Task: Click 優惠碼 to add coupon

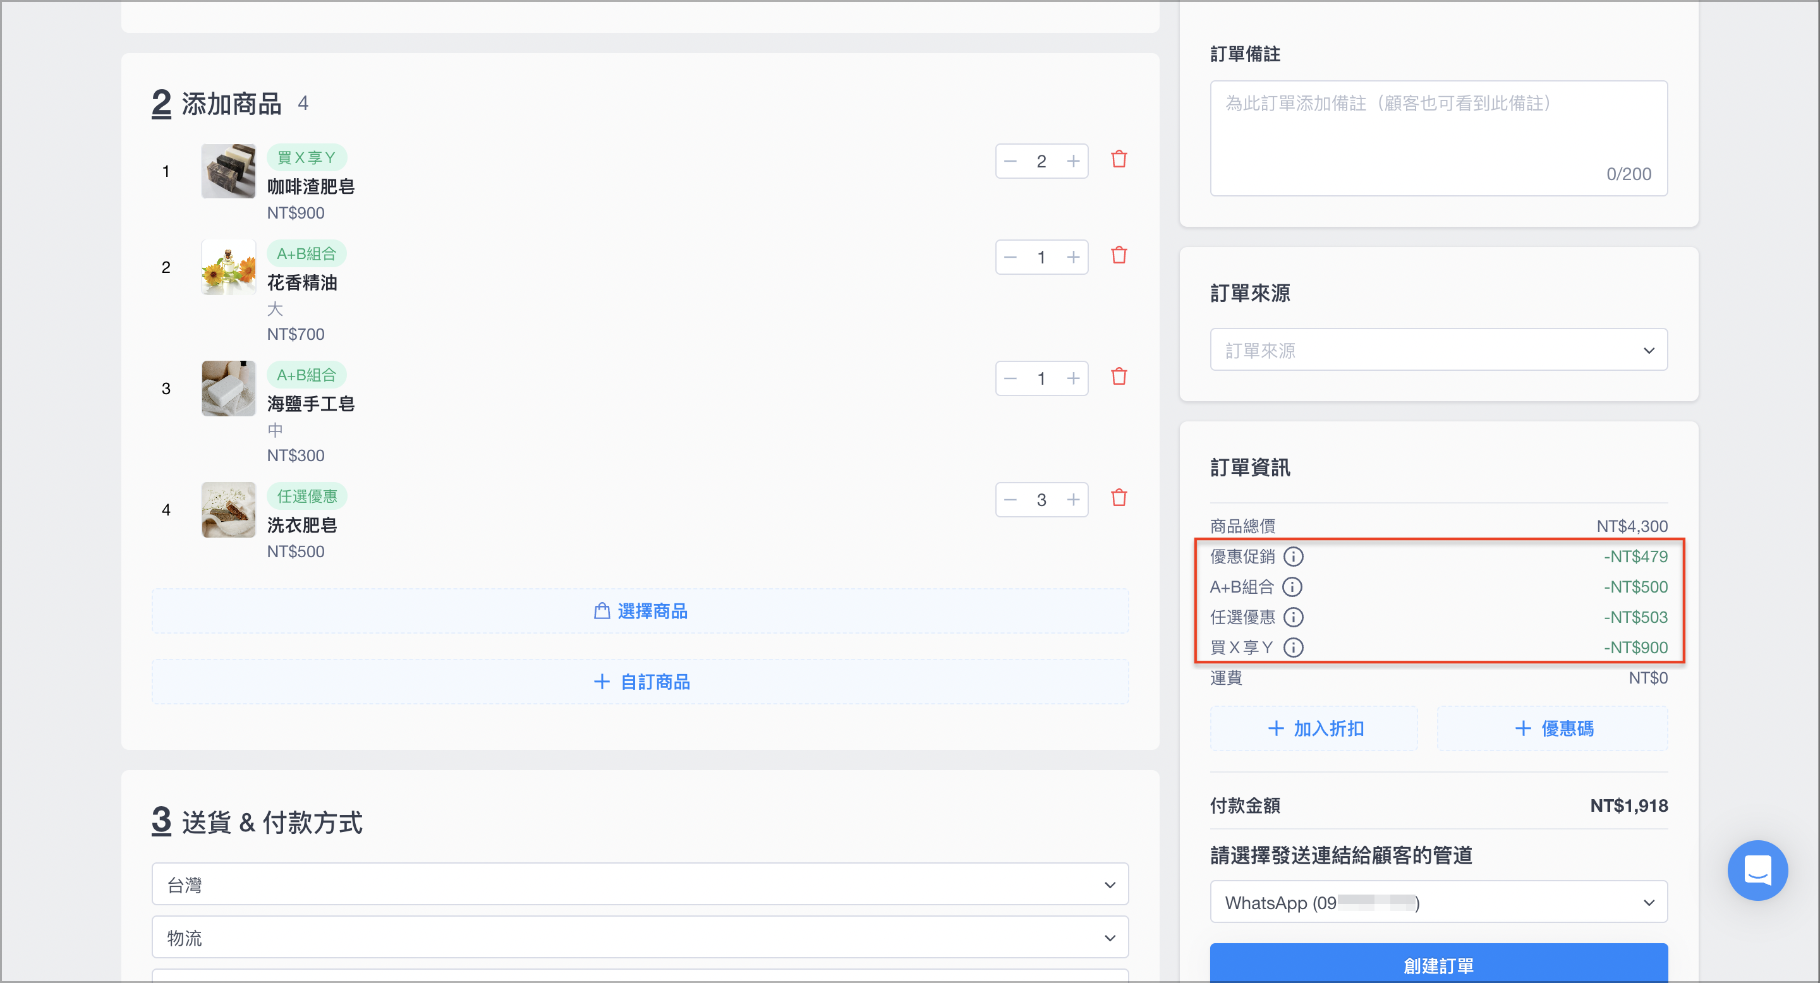Action: click(x=1553, y=729)
